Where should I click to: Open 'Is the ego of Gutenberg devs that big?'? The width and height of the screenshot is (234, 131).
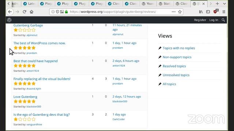[41, 115]
